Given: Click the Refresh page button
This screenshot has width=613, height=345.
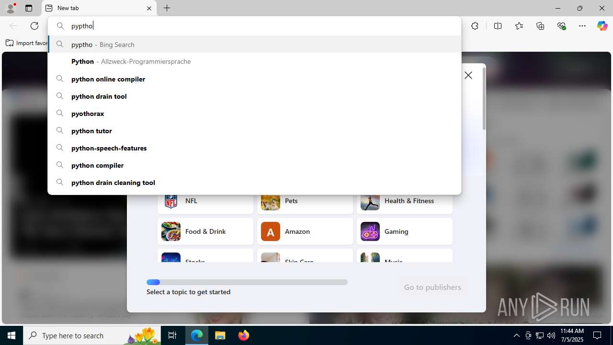Looking at the screenshot, I should coord(34,26).
